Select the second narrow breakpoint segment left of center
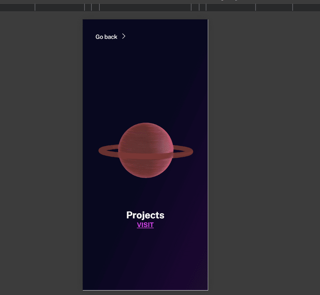Viewport: 320px width, 295px height. 88,7
